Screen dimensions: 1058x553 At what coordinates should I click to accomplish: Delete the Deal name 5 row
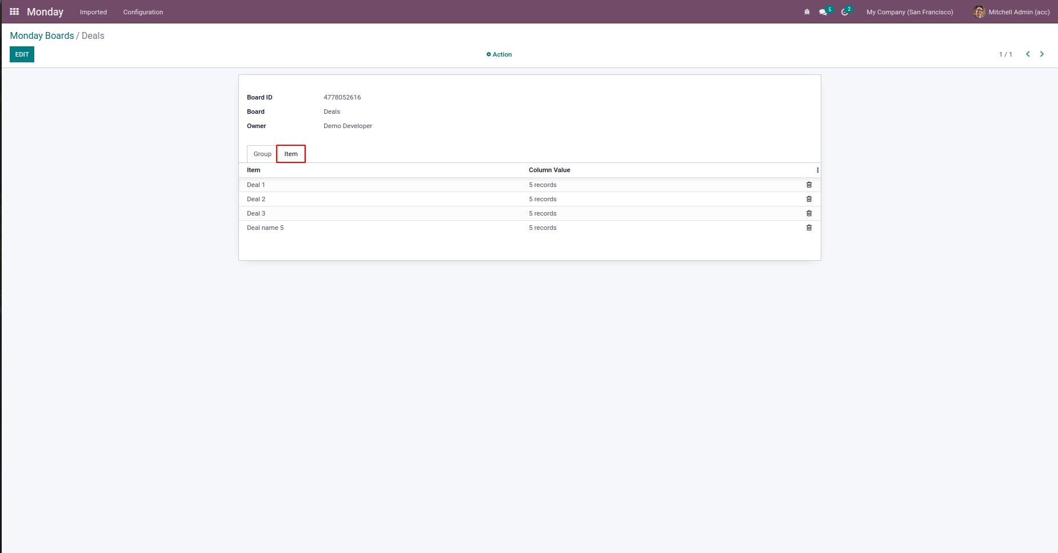tap(809, 228)
